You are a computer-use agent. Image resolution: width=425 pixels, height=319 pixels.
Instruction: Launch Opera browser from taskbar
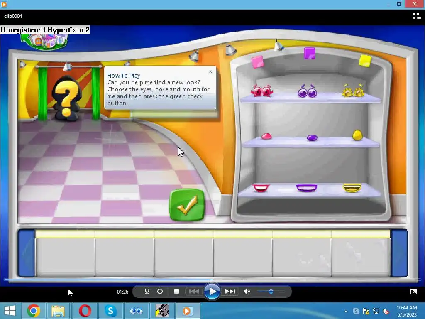(x=85, y=311)
